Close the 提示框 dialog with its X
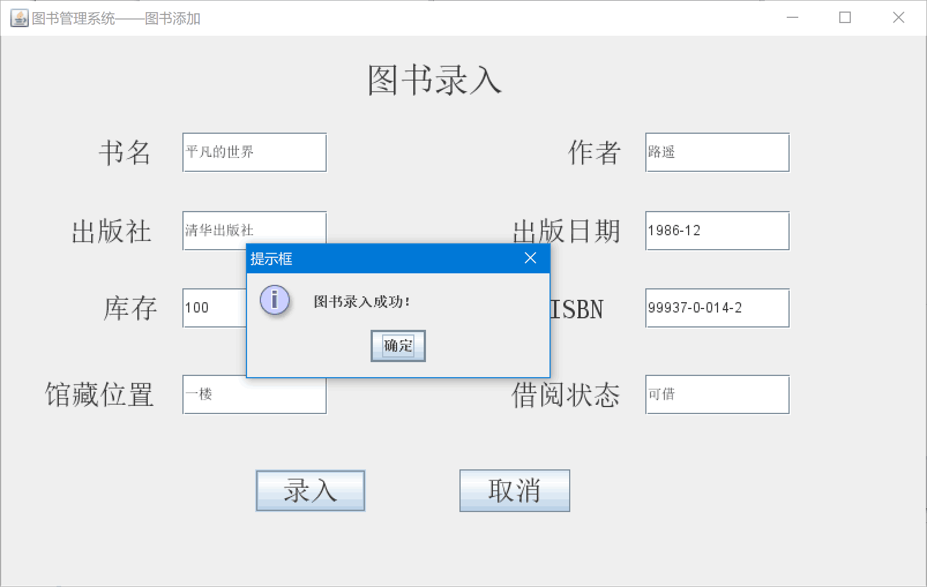The width and height of the screenshot is (927, 587). (530, 258)
